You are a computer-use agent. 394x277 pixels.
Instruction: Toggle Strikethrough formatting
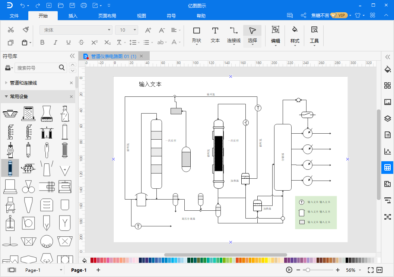tap(81, 42)
